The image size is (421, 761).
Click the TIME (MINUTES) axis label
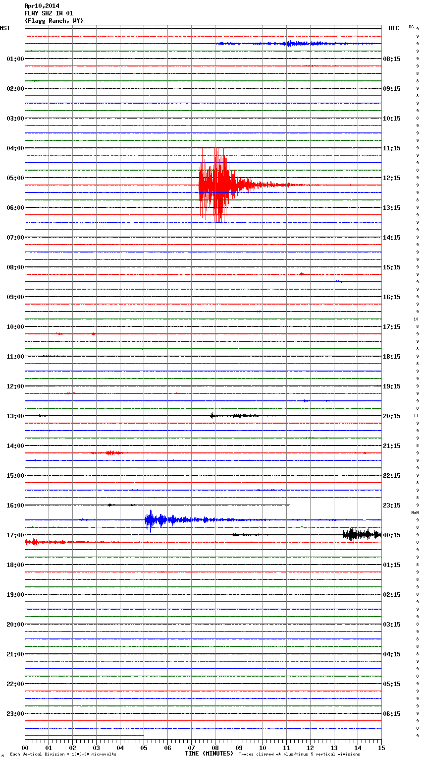pyautogui.click(x=209, y=754)
